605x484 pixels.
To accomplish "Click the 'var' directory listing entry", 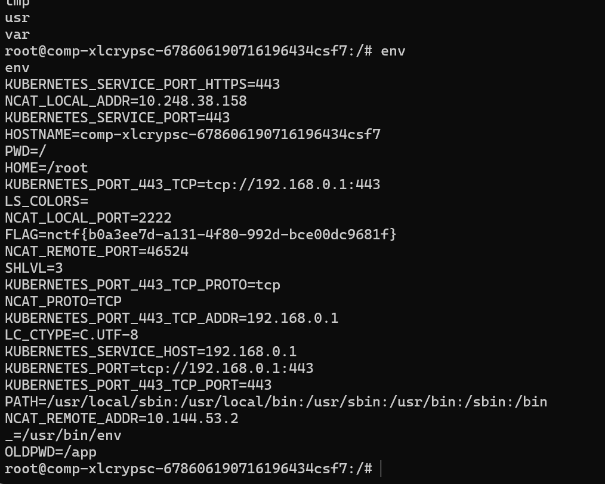I will tap(17, 35).
